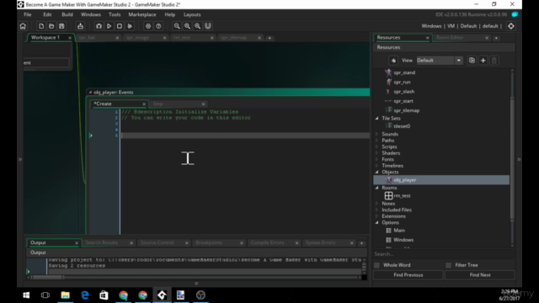This screenshot has height=303, width=539.
Task: Open the Layouts menu
Action: [x=192, y=14]
